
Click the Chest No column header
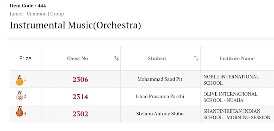[77, 58]
